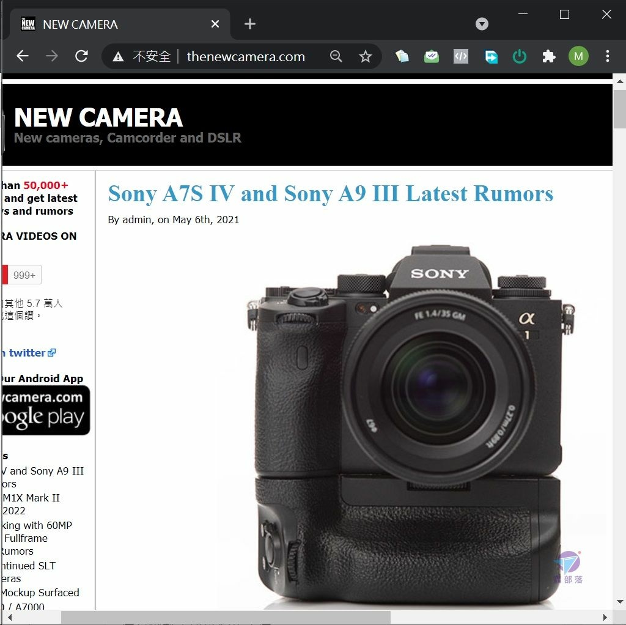Open a new tab with plus
626x625 pixels.
(250, 24)
